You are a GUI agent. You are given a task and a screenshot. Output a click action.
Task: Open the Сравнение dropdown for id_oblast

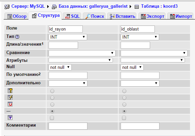pyautogui.click(x=154, y=53)
